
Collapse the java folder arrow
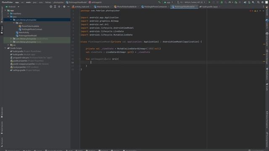coord(8,17)
